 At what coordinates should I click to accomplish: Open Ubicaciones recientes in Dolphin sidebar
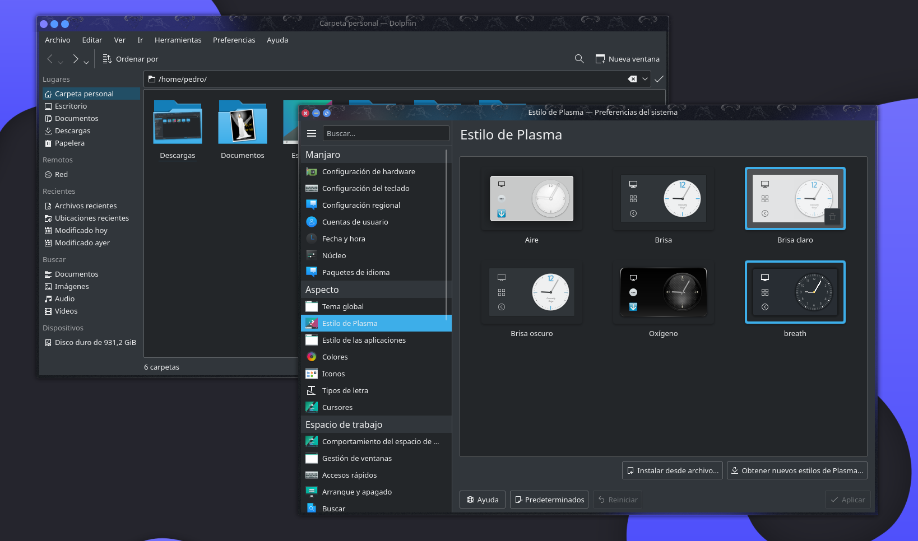pos(91,218)
